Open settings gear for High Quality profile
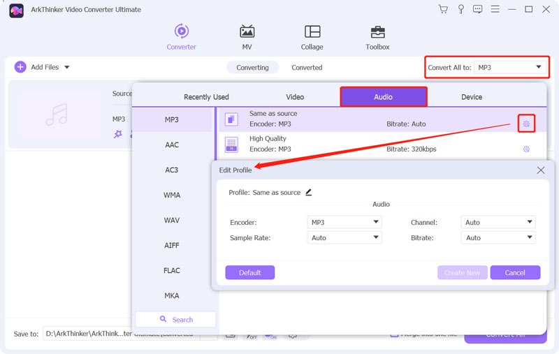559x354 pixels. (x=526, y=149)
